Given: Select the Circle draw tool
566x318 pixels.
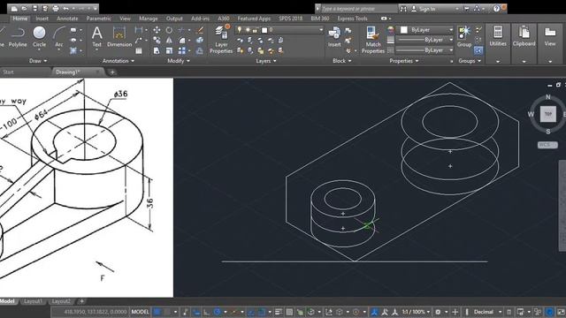Looking at the screenshot, I should tap(39, 37).
